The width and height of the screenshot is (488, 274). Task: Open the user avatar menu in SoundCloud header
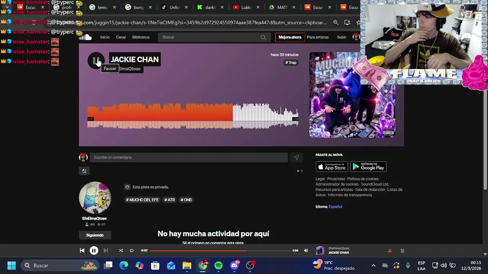point(356,37)
